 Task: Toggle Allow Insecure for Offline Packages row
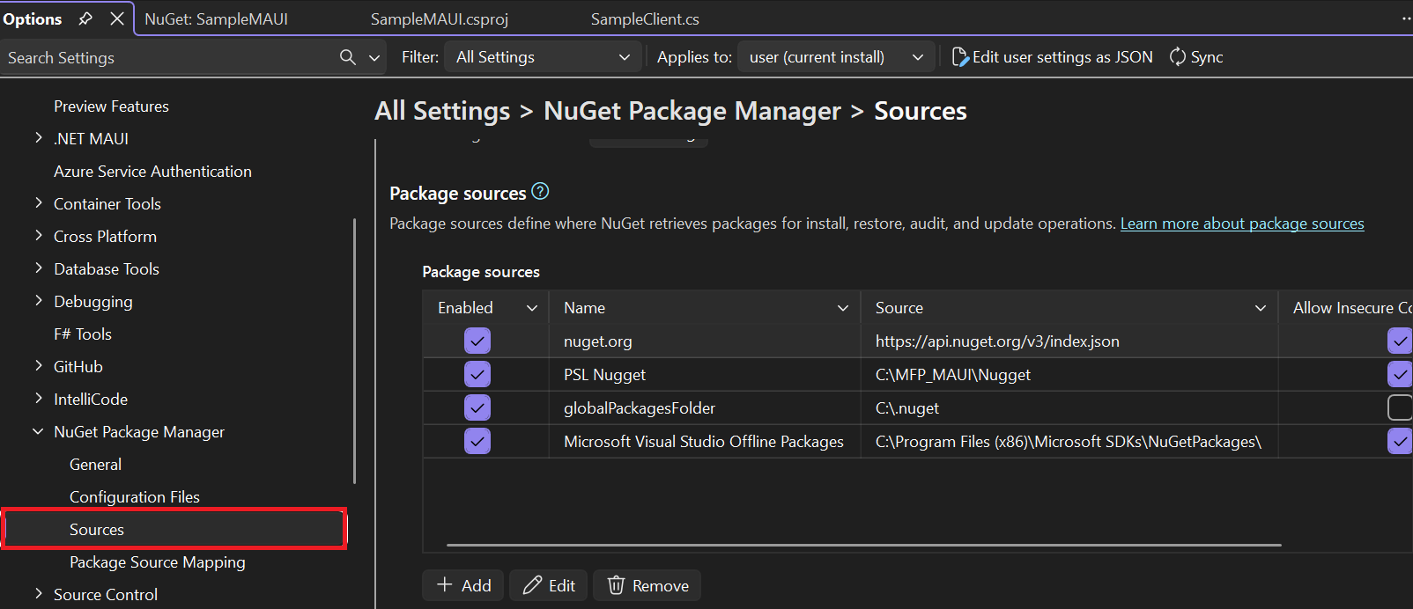click(1400, 441)
